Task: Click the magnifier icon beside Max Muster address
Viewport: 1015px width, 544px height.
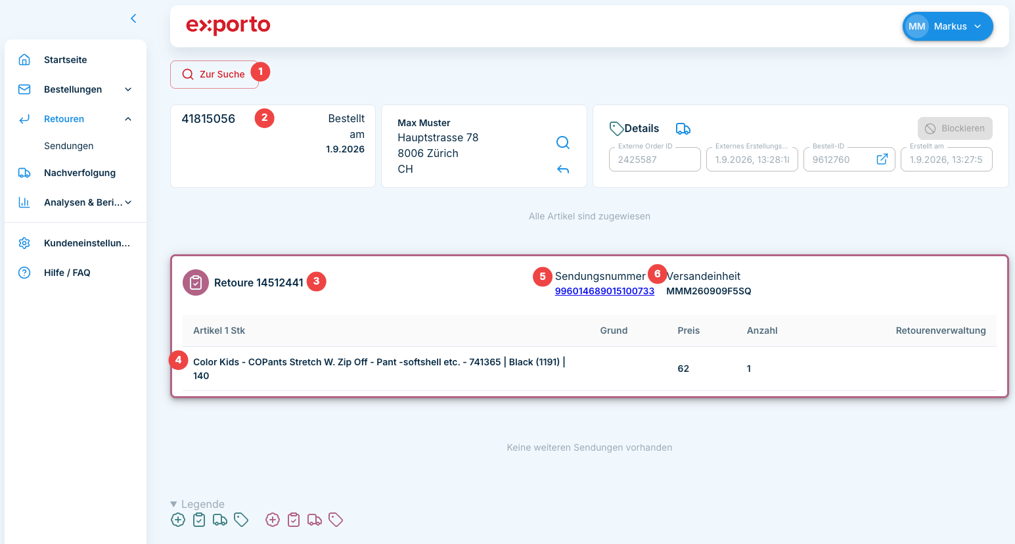Action: tap(563, 143)
